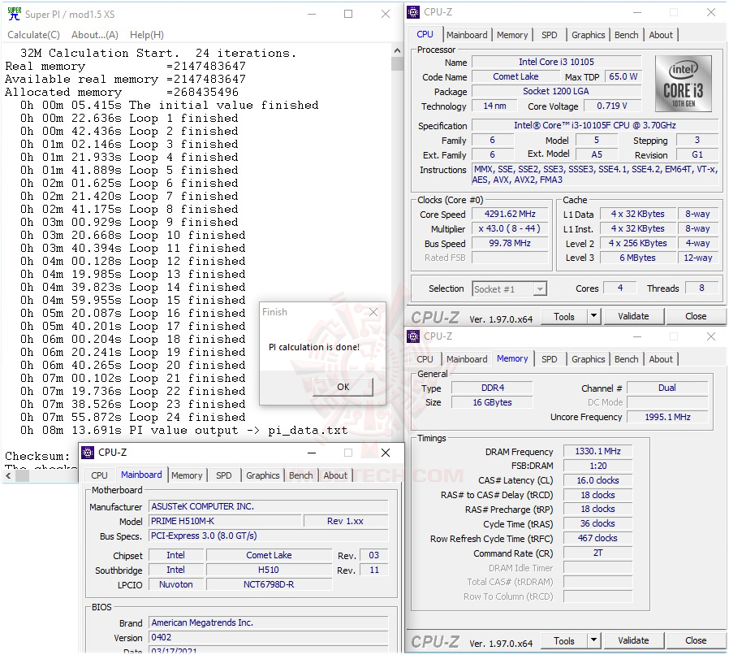Select CPU tab in Mainboard CPU-Z window
The image size is (729, 655).
pyautogui.click(x=99, y=475)
